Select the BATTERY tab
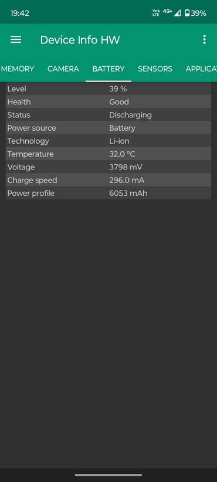 (x=108, y=69)
